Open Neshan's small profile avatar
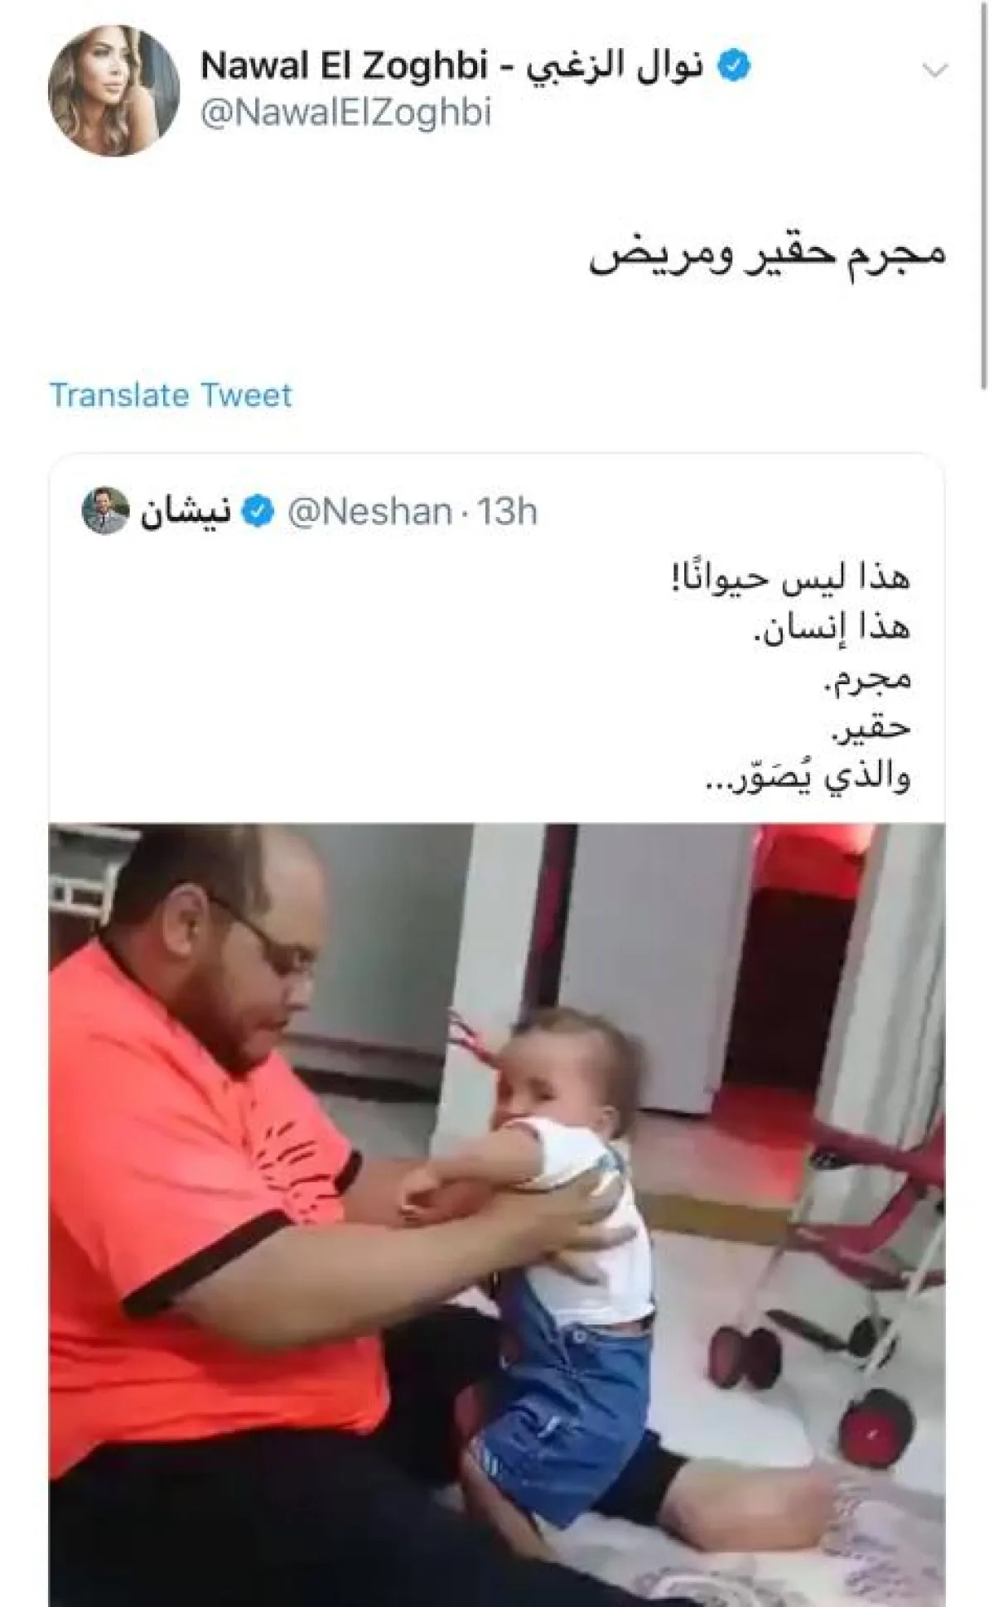The height and width of the screenshot is (1607, 994). coord(106,511)
